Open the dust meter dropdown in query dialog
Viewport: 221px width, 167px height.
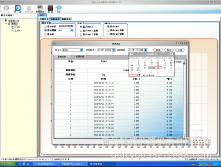81,50
